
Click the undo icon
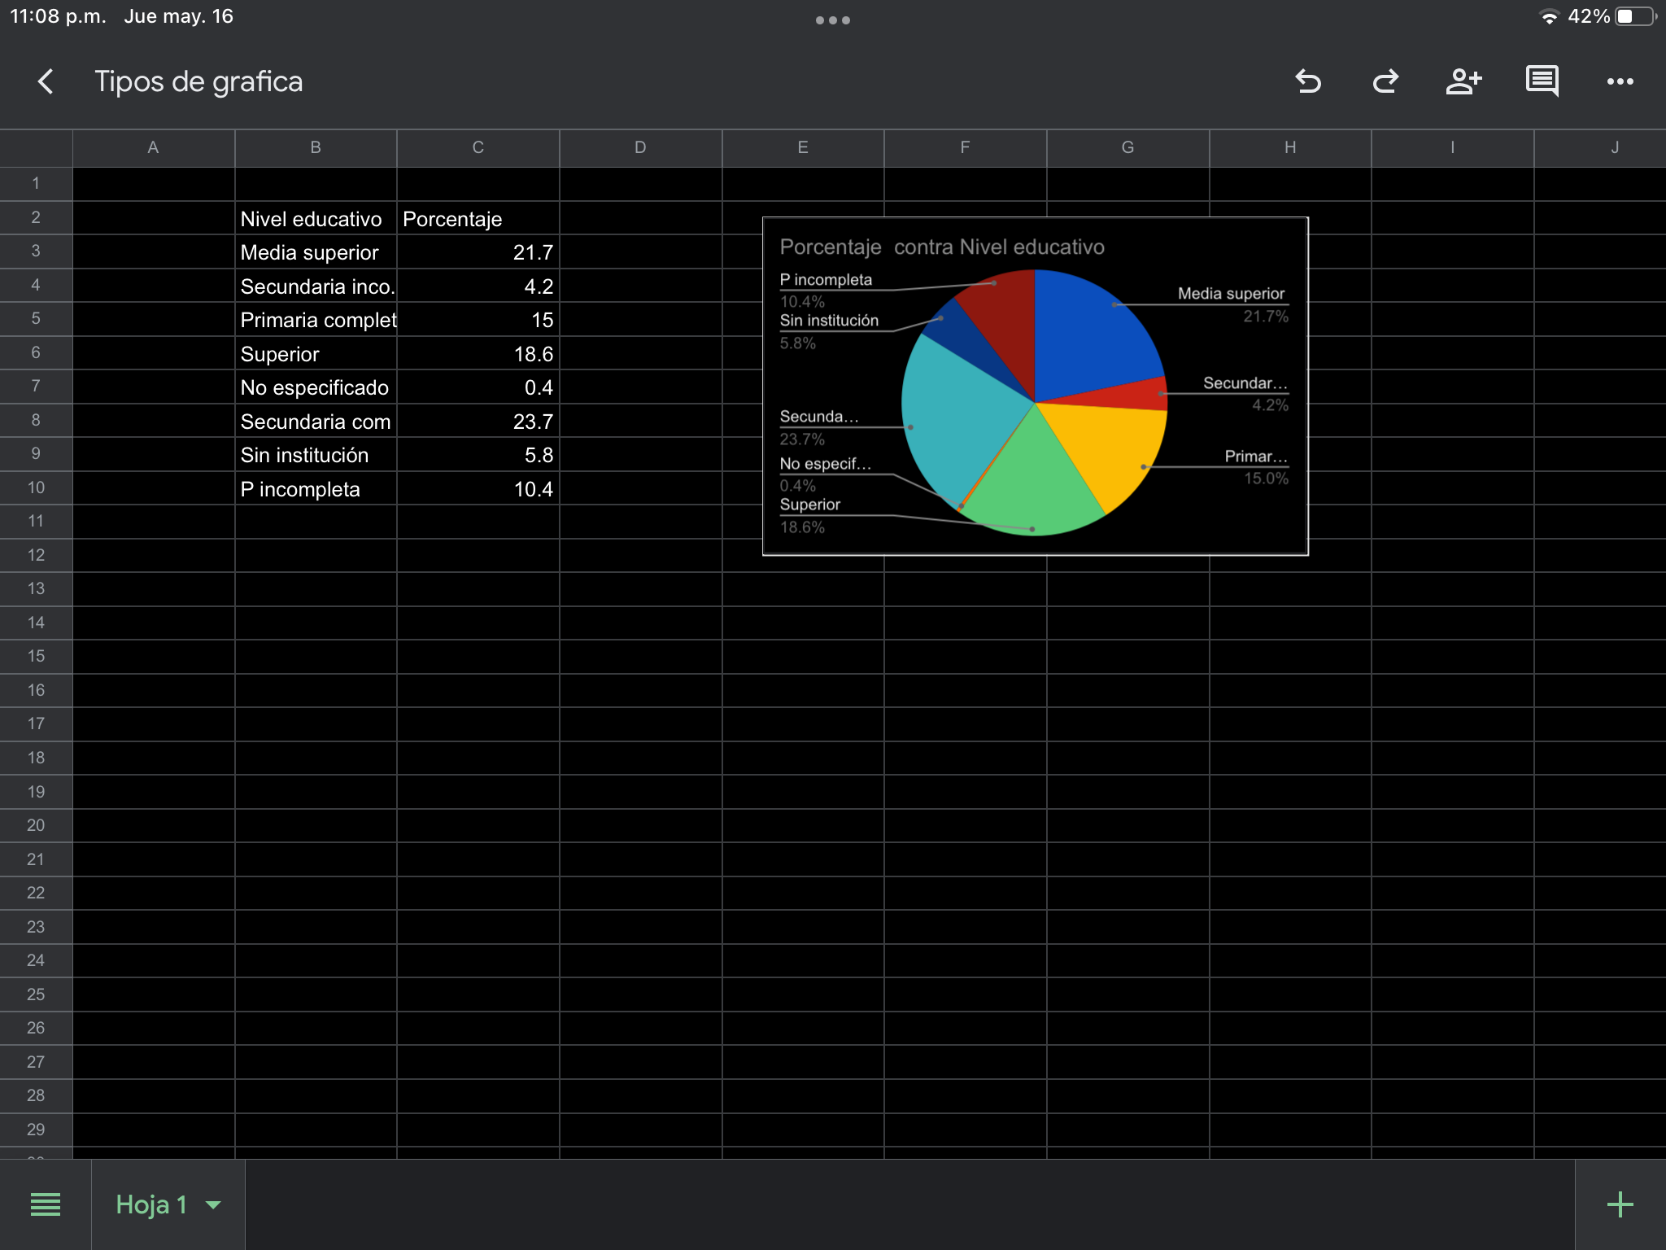tap(1308, 81)
